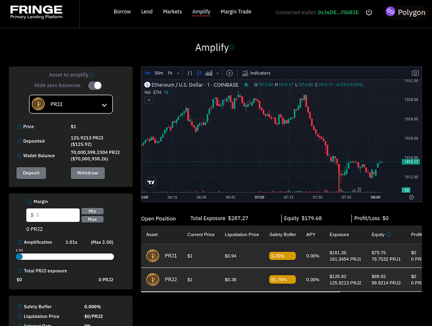Viewport: 432px width, 326px height.
Task: Expand the chart style dropdown arrow
Action: (218, 73)
